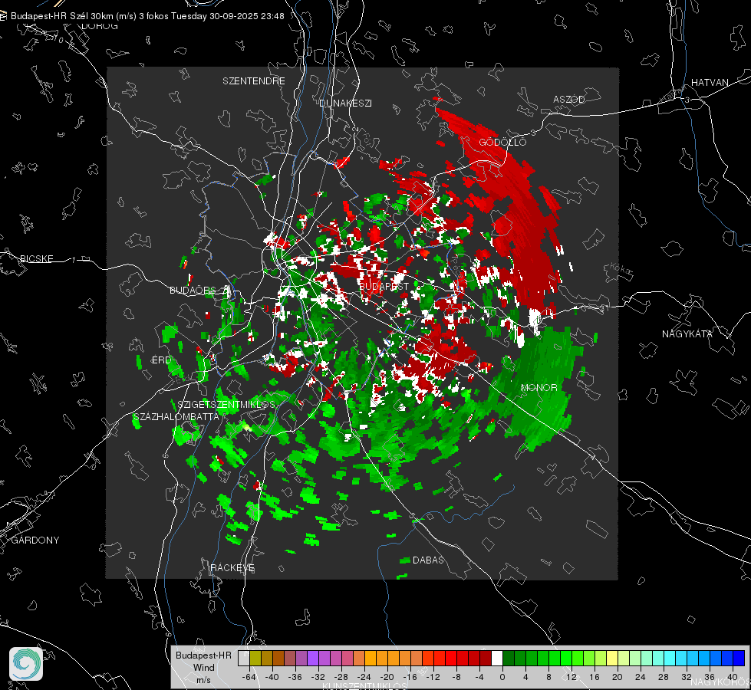The width and height of the screenshot is (751, 690).
Task: Click the SZENTENDRE label on the map
Action: pyautogui.click(x=254, y=81)
